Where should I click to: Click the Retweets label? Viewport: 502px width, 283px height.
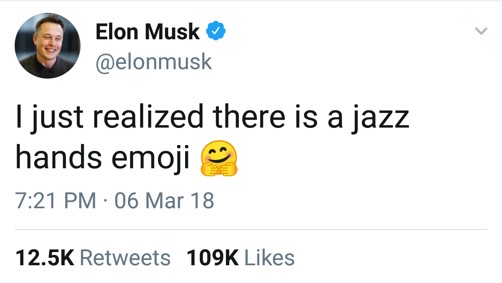[125, 258]
